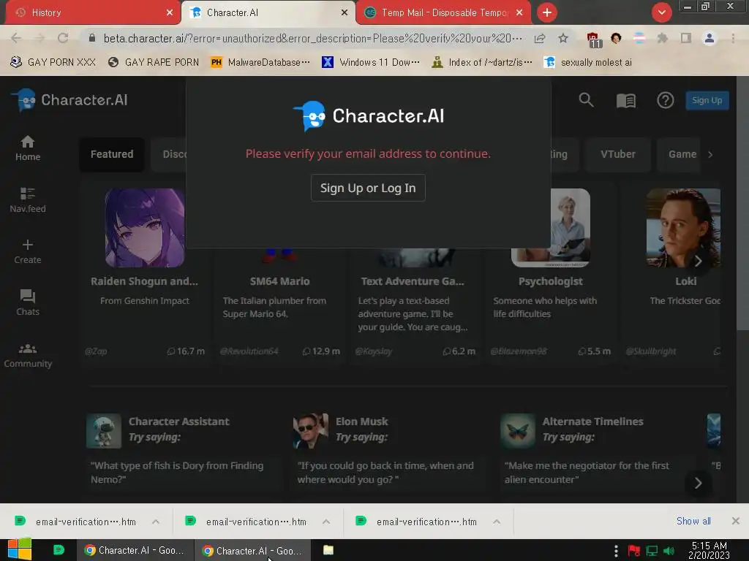The width and height of the screenshot is (749, 561).
Task: Click the network tray icon
Action: pyautogui.click(x=652, y=551)
